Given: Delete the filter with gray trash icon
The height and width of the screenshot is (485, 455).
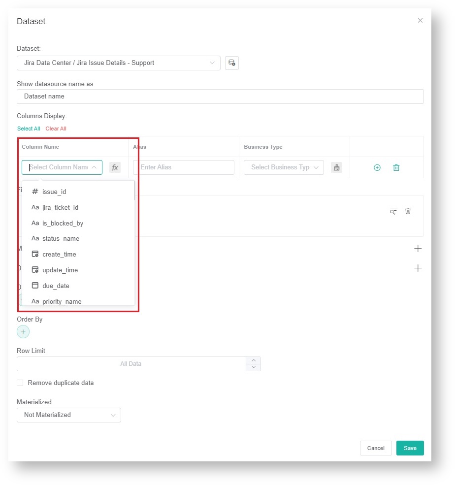Looking at the screenshot, I should [408, 211].
